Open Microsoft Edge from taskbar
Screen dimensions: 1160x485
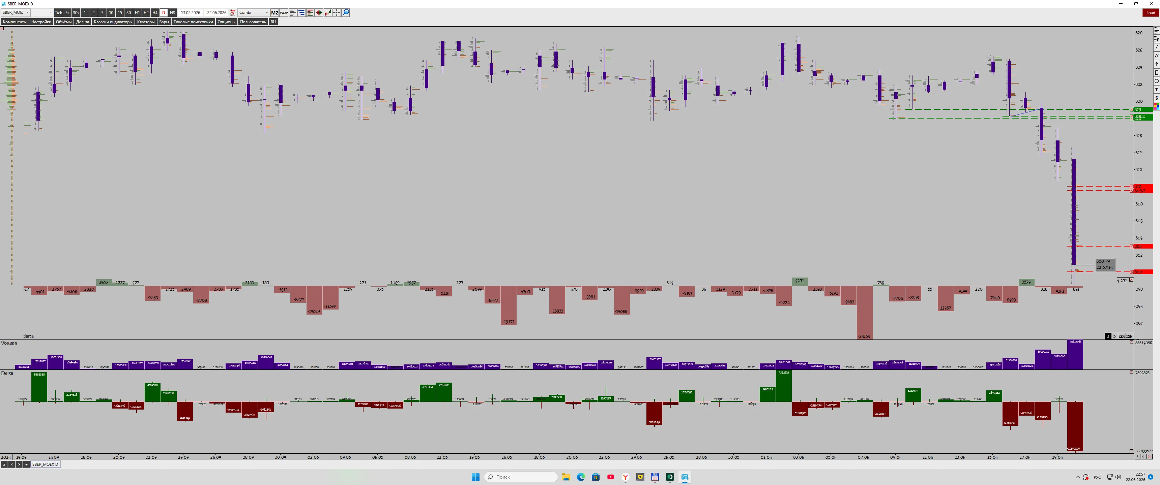581,477
